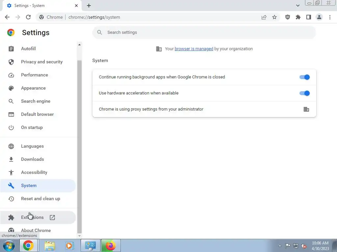Open Control Panel taskbar icon
The width and height of the screenshot is (337, 252).
point(91,245)
